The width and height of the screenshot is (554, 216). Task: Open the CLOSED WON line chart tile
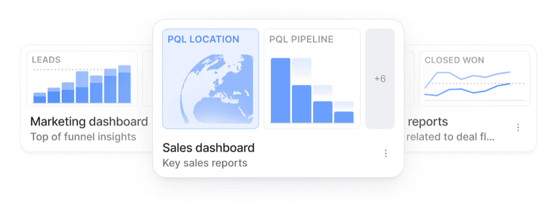(474, 79)
